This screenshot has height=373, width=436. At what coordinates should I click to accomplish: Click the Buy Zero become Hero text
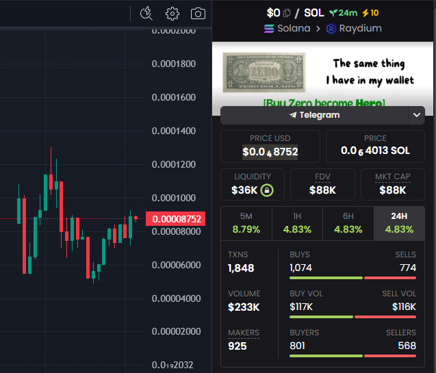click(324, 103)
